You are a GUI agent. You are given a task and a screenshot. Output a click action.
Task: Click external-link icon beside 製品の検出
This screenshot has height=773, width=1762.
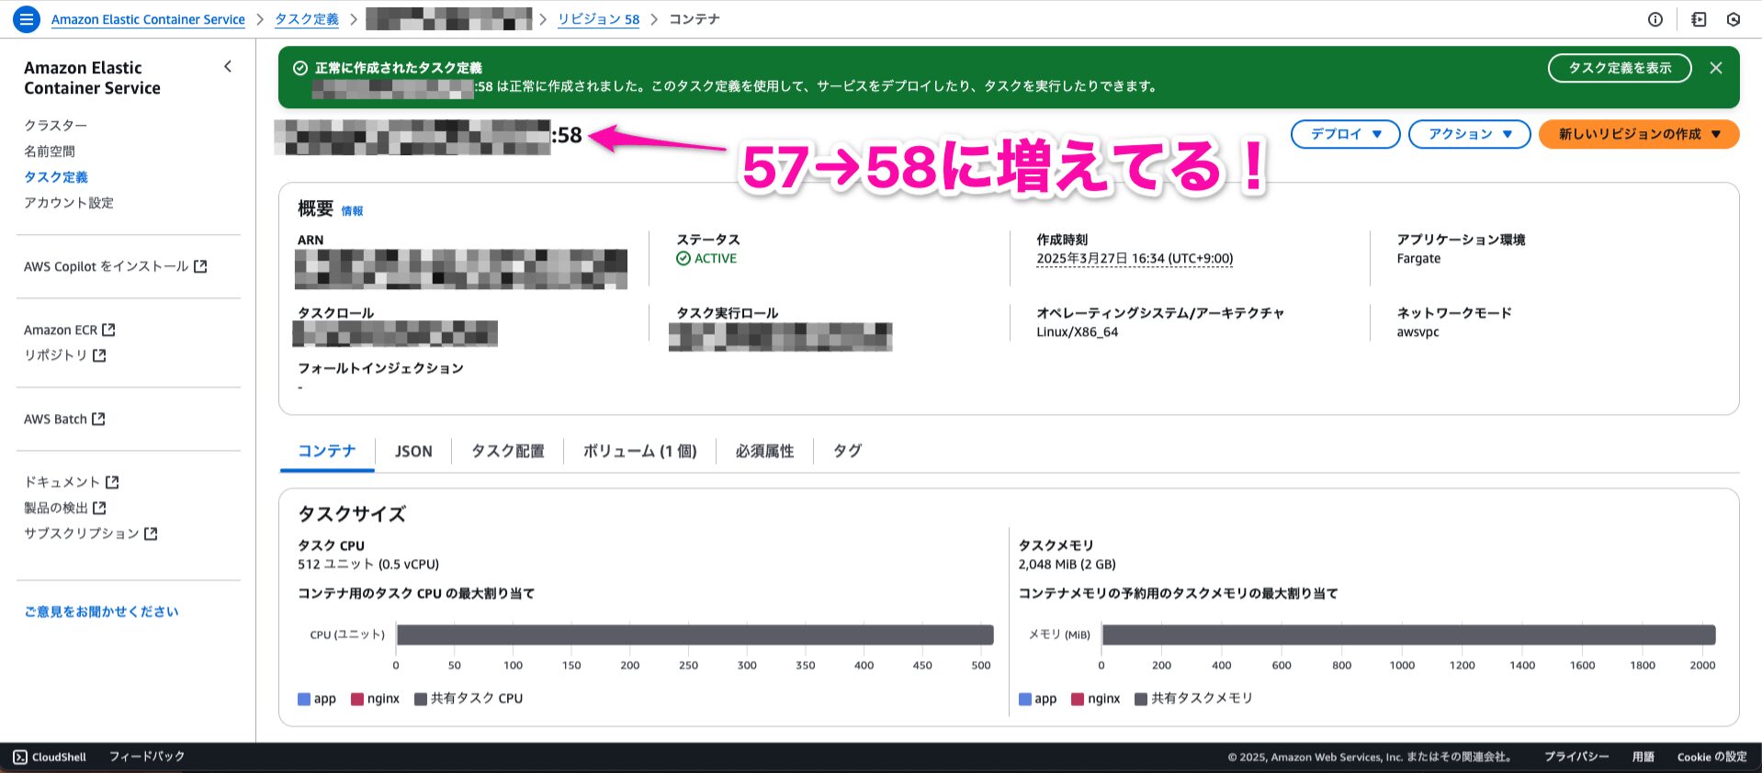[99, 508]
